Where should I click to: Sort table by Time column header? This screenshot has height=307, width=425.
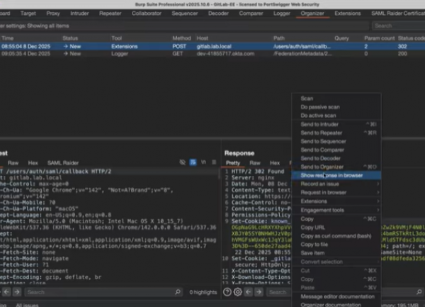[x=8, y=38]
